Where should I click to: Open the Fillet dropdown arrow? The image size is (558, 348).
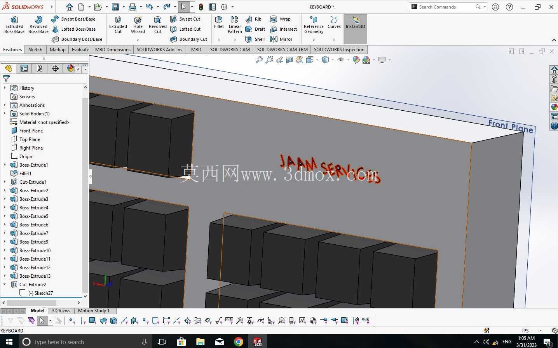[x=219, y=40]
